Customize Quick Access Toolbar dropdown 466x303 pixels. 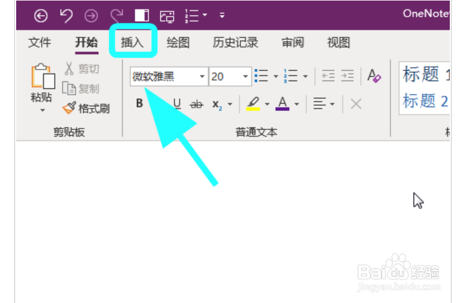point(222,15)
